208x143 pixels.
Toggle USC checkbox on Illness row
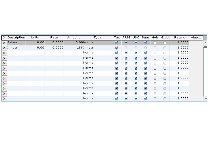(136, 48)
